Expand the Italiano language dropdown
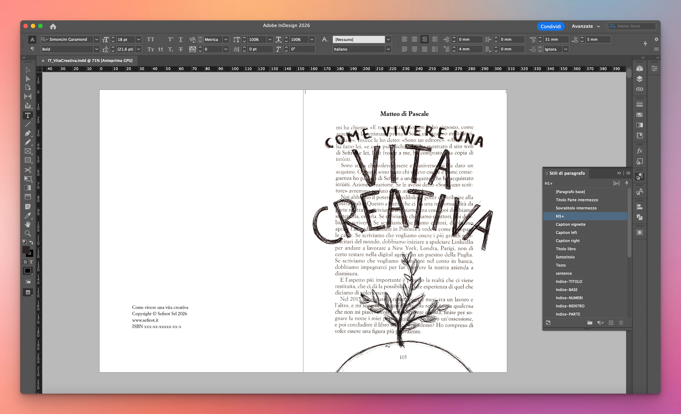The width and height of the screenshot is (681, 414). click(x=388, y=49)
